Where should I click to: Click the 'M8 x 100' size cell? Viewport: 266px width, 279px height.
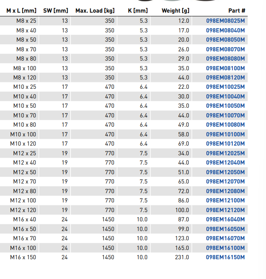(24, 68)
